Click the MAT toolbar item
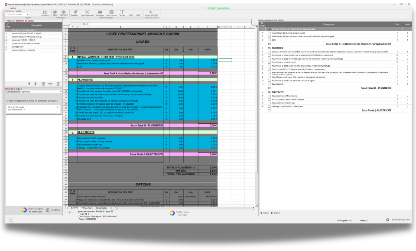416x251 pixels. pyautogui.click(x=138, y=15)
